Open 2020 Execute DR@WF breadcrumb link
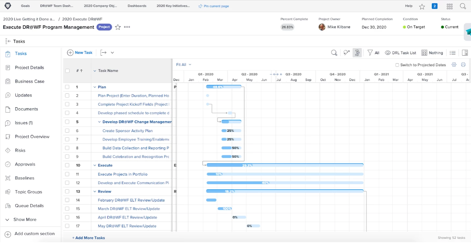This screenshot has height=243, width=471. [82, 19]
